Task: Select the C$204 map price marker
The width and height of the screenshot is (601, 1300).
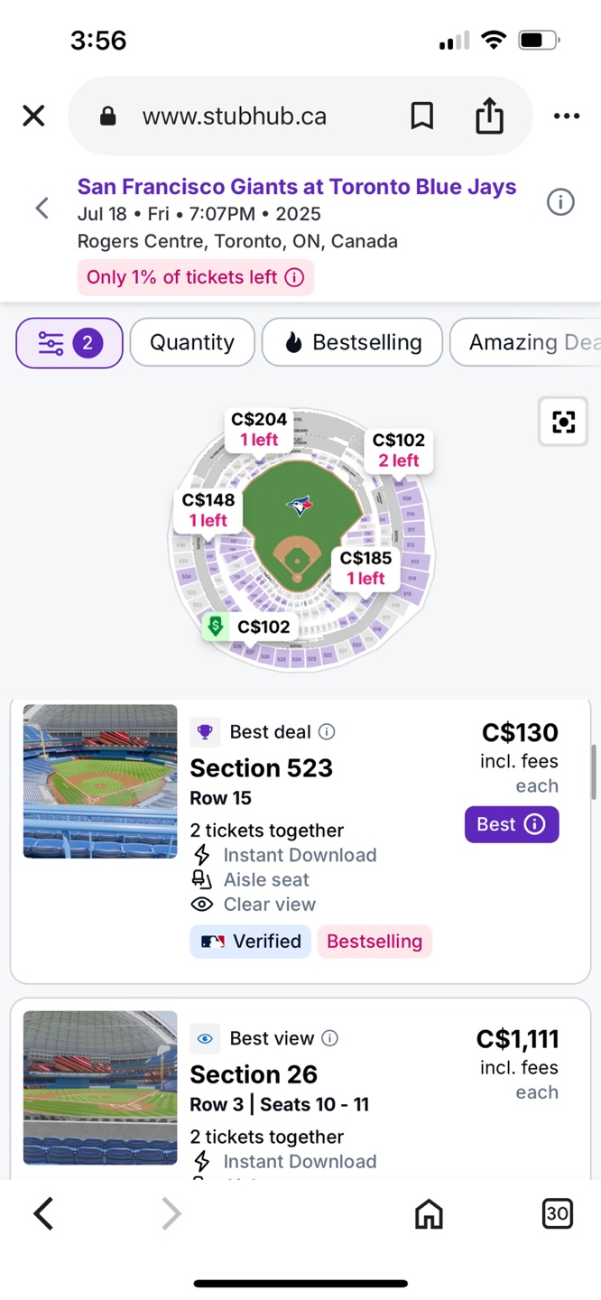Action: click(x=259, y=429)
